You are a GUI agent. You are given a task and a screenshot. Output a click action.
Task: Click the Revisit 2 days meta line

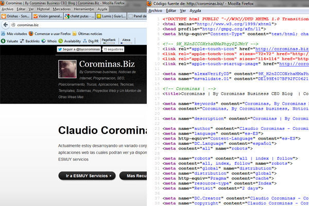point(213,188)
